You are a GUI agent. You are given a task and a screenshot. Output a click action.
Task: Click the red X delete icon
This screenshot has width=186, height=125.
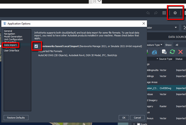(180, 52)
